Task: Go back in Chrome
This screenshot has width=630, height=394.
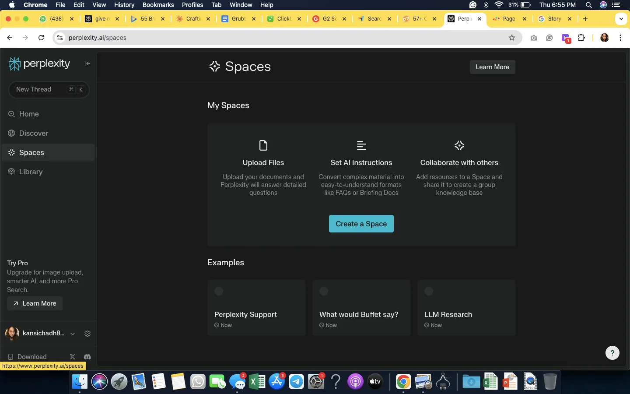Action: [x=10, y=38]
